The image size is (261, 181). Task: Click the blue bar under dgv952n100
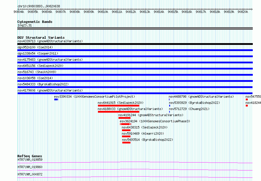tap(135, 50)
